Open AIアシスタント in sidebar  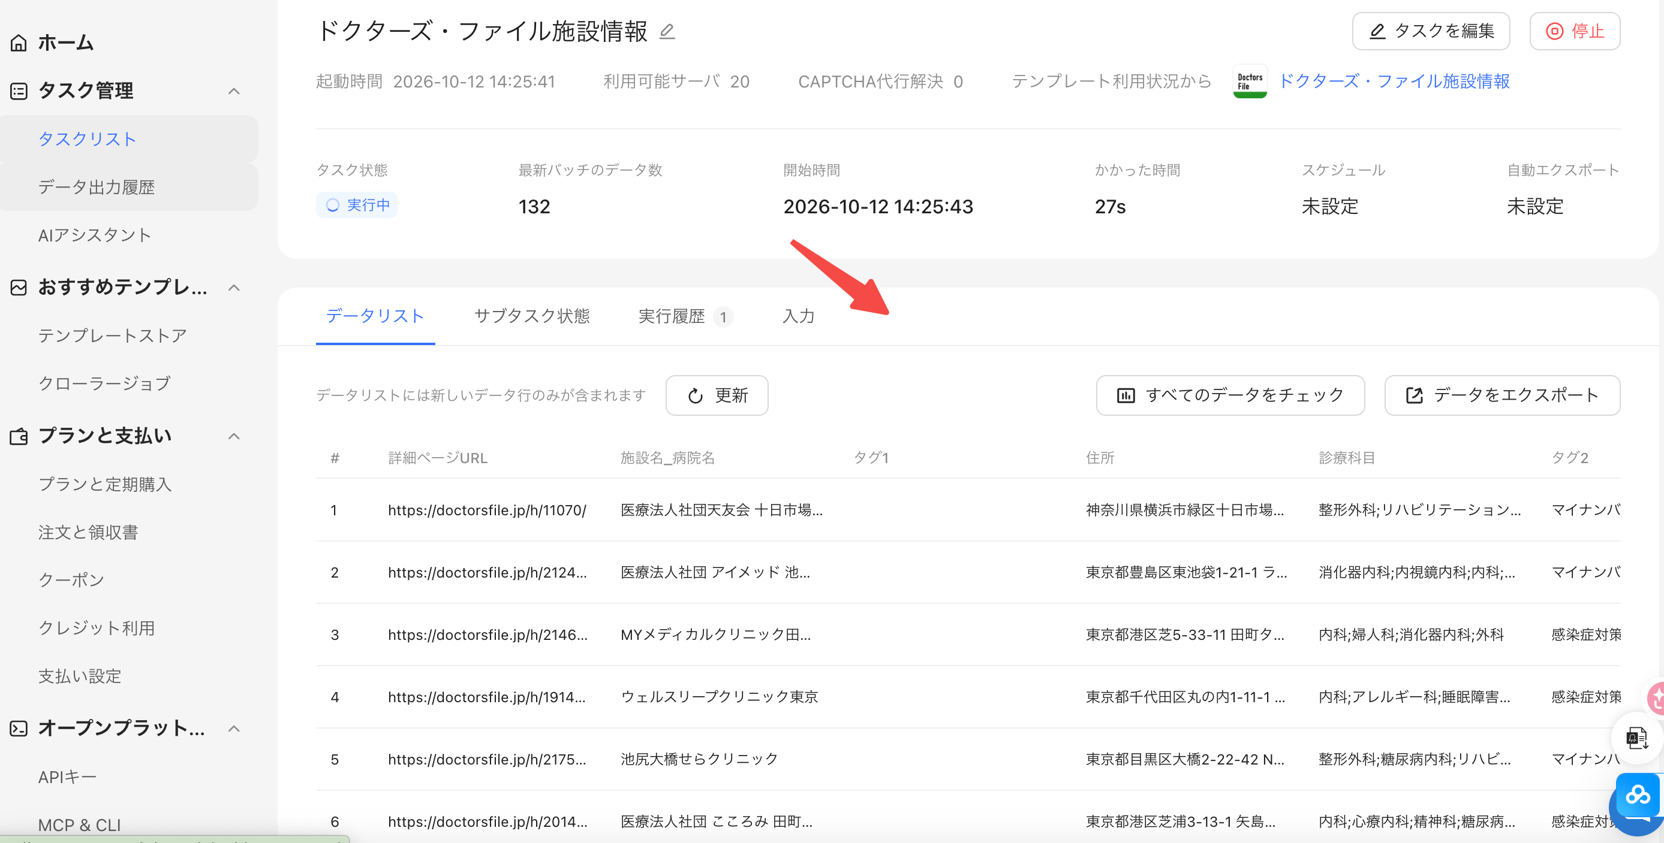coord(94,235)
